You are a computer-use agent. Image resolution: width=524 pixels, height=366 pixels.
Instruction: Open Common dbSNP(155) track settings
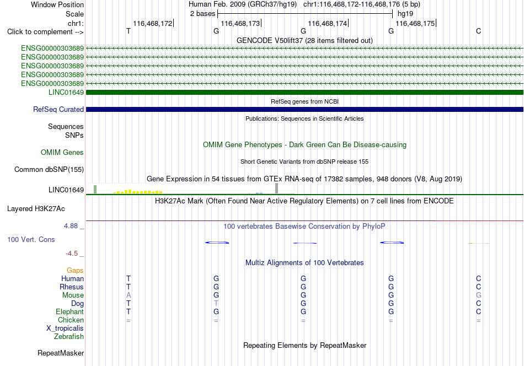(49, 169)
